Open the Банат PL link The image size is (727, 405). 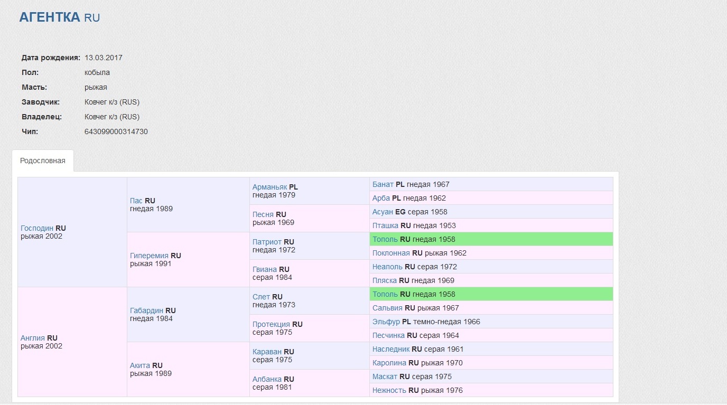point(383,184)
